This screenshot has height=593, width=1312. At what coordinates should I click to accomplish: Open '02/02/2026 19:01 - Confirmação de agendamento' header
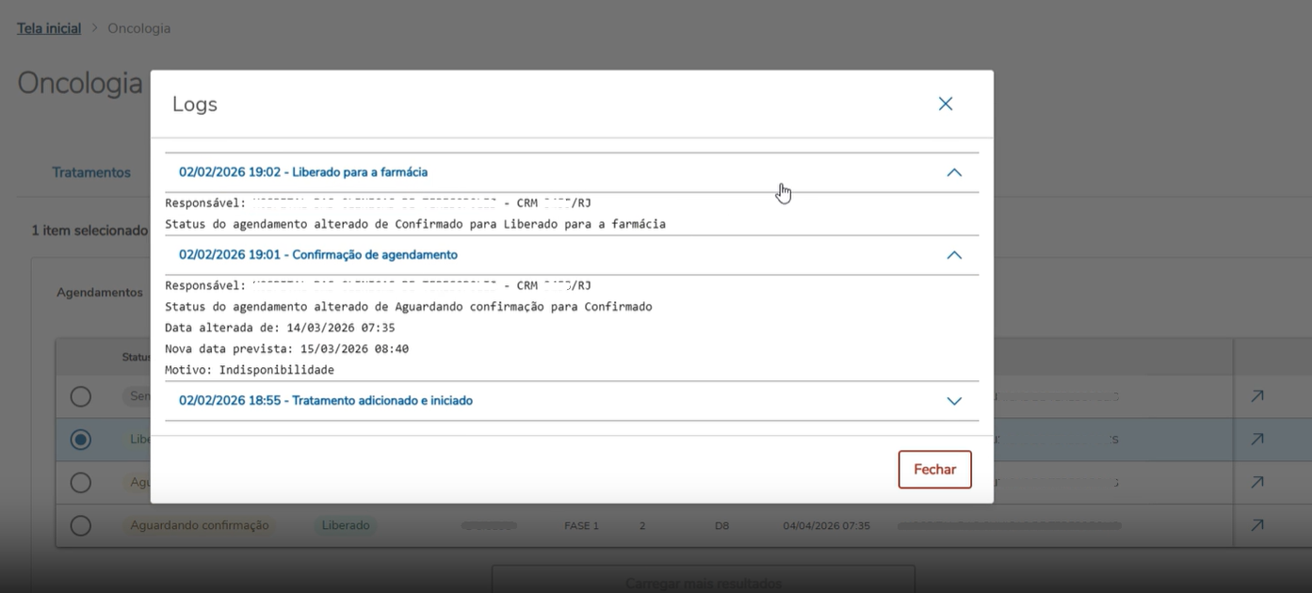click(572, 255)
